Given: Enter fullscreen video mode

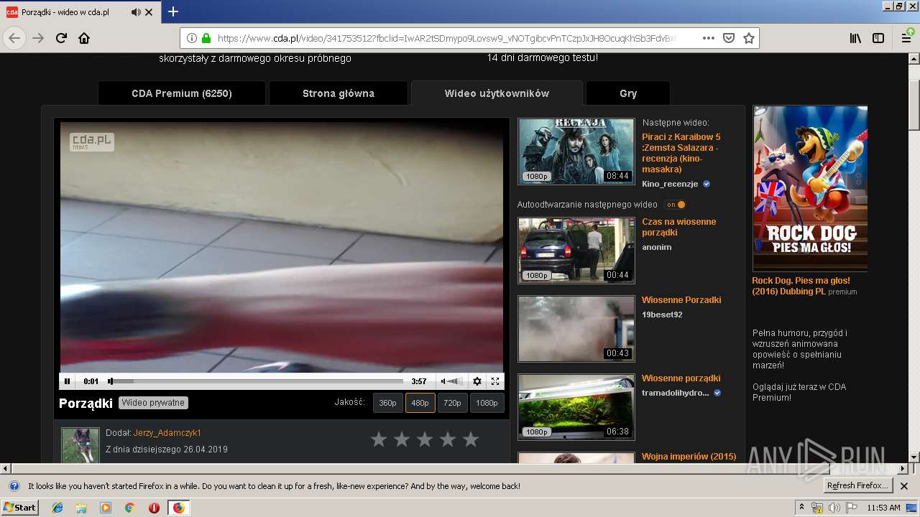Looking at the screenshot, I should pos(495,381).
